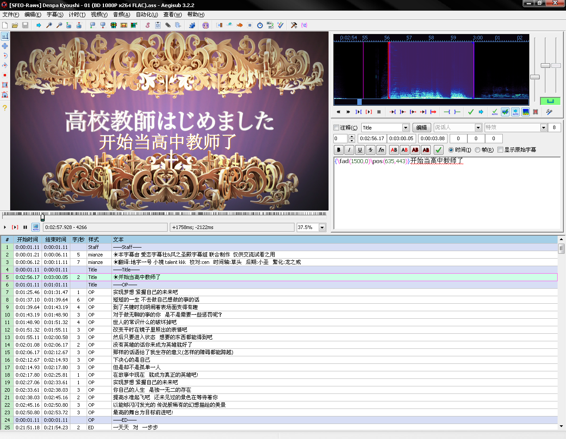Adjust the audio volume slider
Screen dimensions: 566x439
click(x=556, y=65)
